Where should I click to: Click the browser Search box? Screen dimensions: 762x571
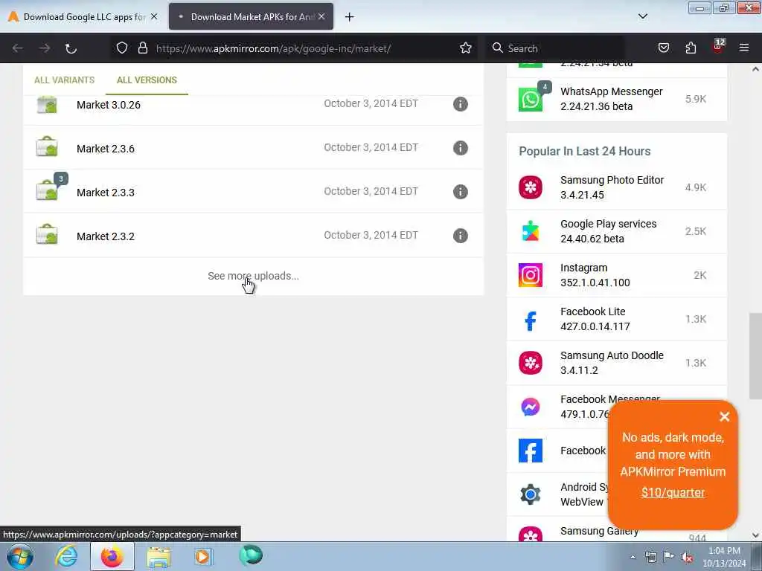click(556, 48)
